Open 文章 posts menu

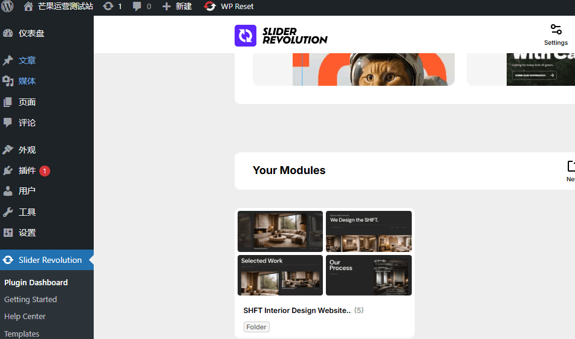(x=27, y=60)
